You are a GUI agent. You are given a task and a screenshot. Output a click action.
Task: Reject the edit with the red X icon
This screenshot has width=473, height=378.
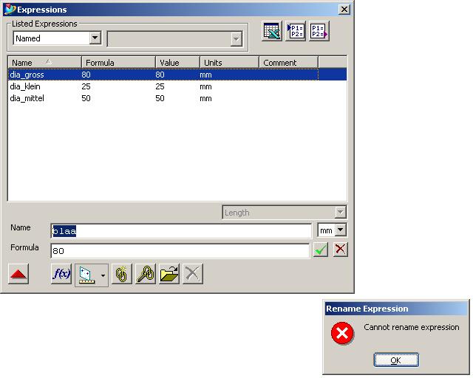coord(341,250)
